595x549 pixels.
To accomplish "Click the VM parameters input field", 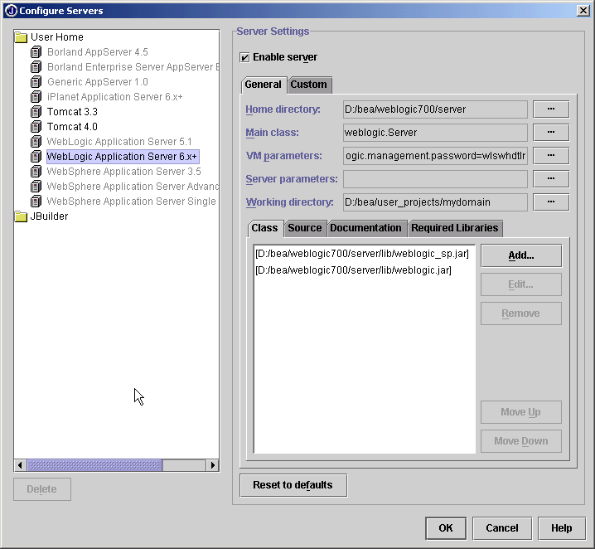I will pyautogui.click(x=435, y=156).
